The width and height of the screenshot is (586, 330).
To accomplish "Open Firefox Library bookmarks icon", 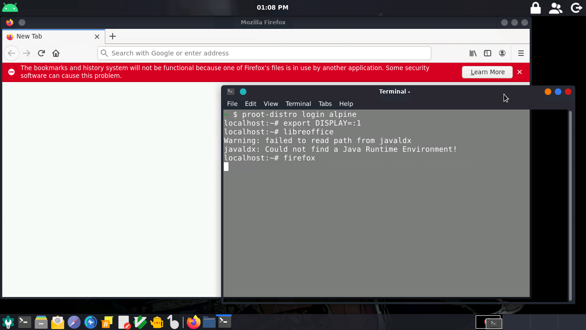I will (x=473, y=53).
